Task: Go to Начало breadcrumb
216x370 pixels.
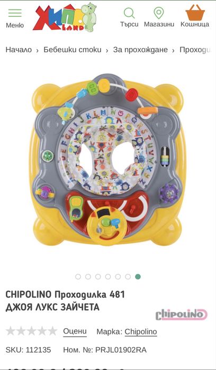Action: 19,50
